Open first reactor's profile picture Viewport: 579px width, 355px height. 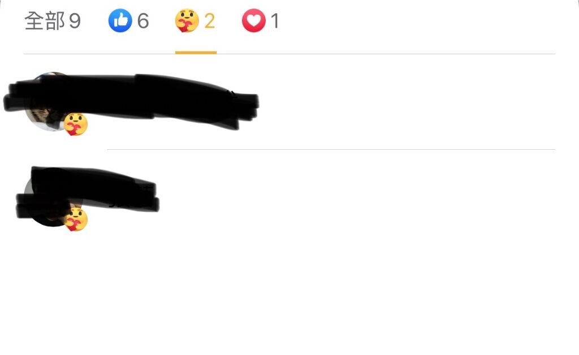coord(53,102)
